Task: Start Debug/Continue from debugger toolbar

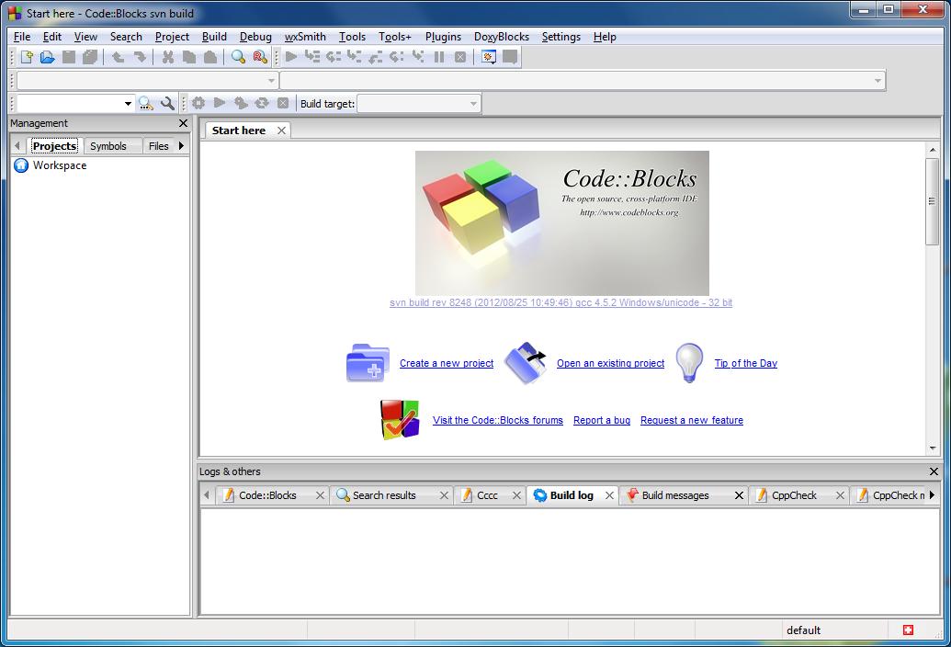Action: click(291, 57)
